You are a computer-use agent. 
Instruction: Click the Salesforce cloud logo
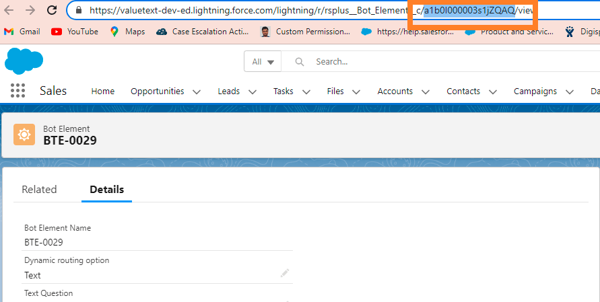pos(24,61)
